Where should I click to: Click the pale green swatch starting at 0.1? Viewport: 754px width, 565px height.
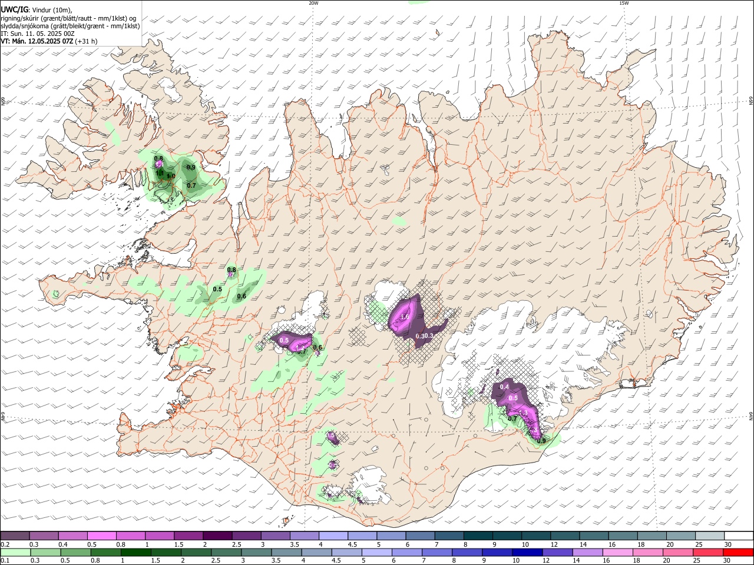(x=15, y=553)
